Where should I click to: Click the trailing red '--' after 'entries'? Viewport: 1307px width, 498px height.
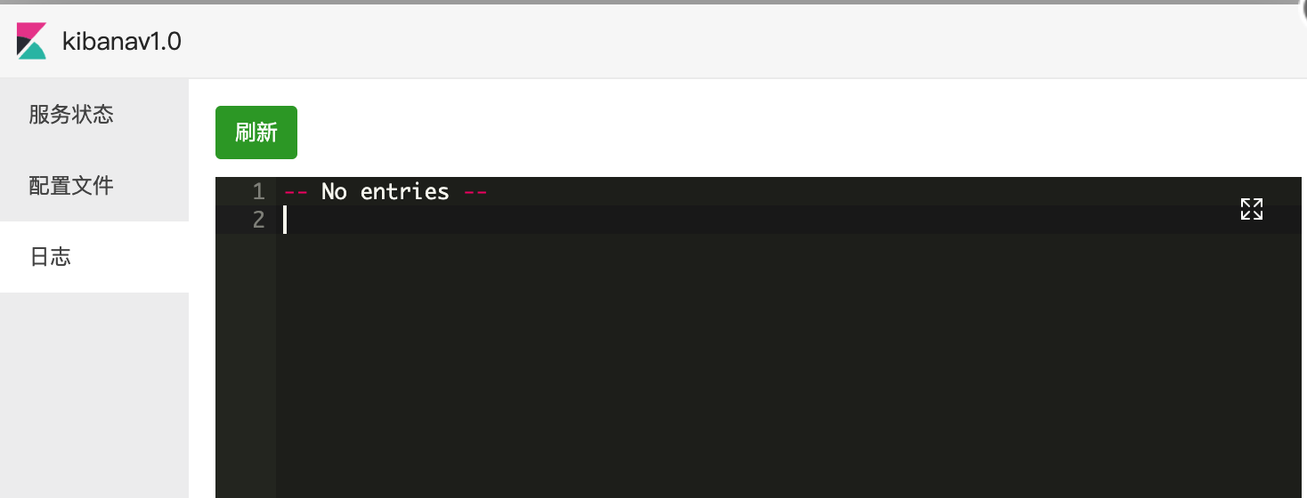(x=476, y=191)
